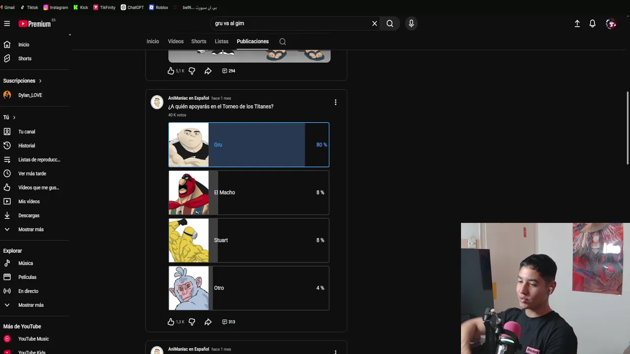Image resolution: width=630 pixels, height=354 pixels.
Task: Dislike the poll post
Action: (192, 322)
